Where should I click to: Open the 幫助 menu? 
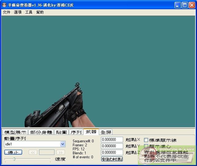pyautogui.click(x=40, y=12)
